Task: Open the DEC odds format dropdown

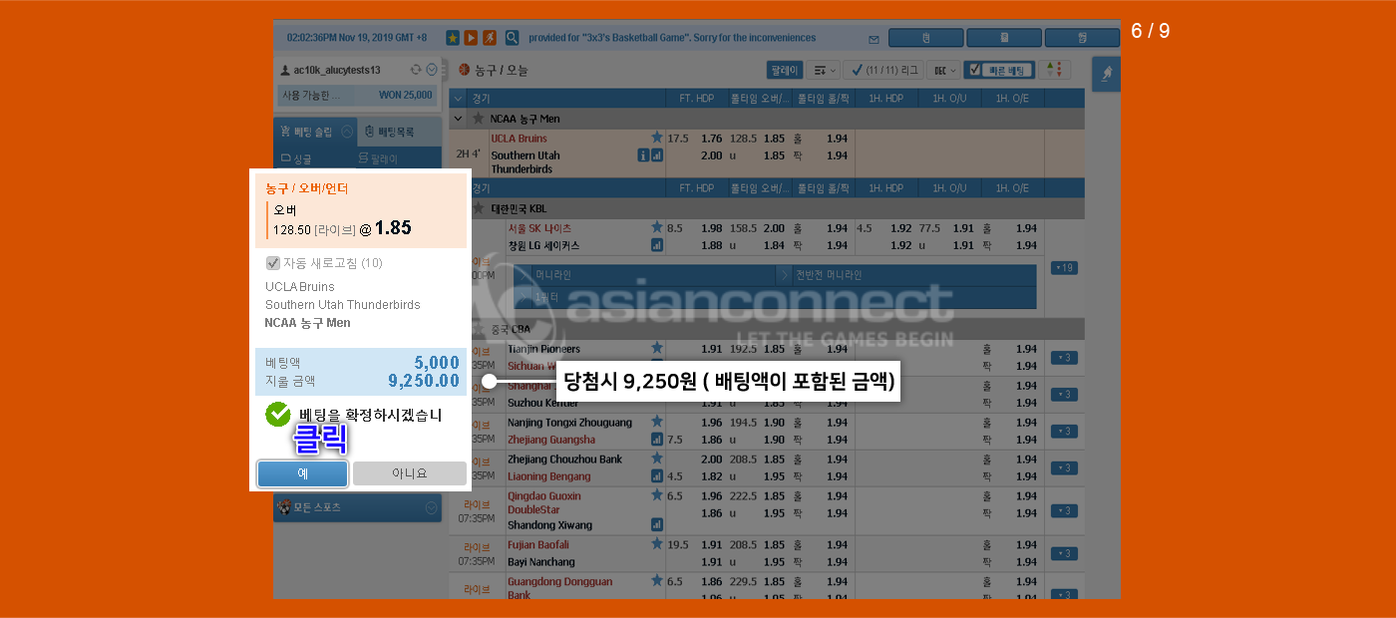Action: 943,70
